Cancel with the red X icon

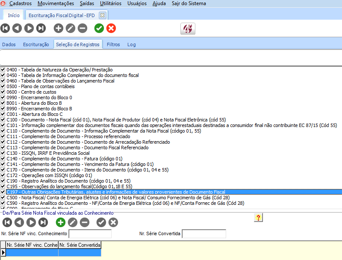tap(111, 28)
